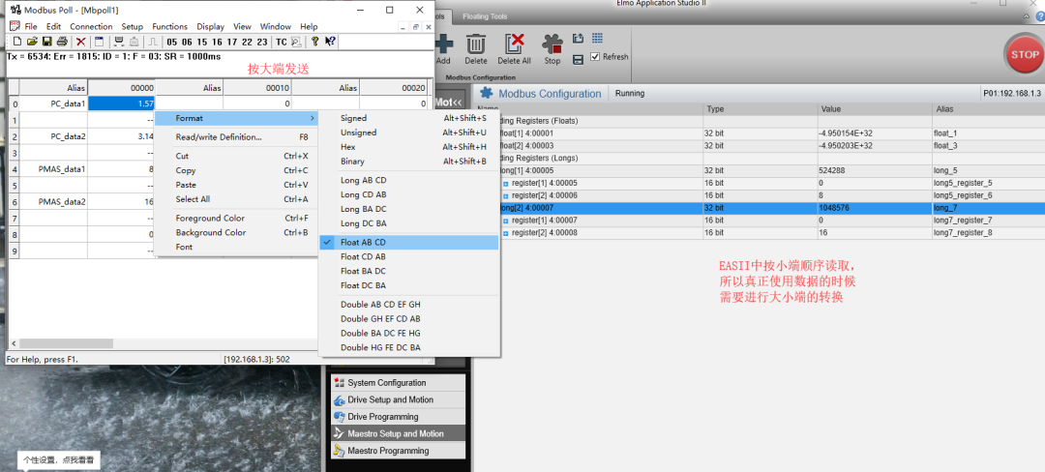Open Drive Programming panel

point(398,417)
